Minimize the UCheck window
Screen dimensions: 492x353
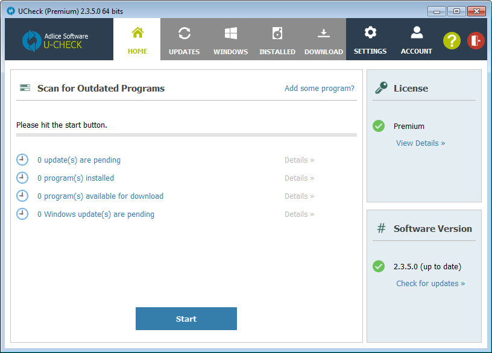[x=437, y=11]
